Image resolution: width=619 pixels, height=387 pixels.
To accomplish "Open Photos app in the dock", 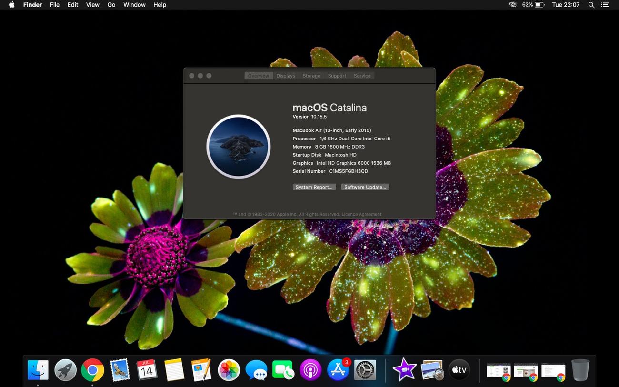I will coord(229,370).
